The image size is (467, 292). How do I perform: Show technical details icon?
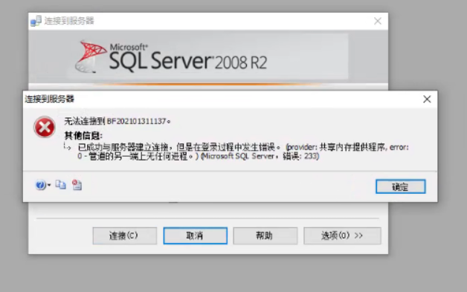[x=77, y=185]
